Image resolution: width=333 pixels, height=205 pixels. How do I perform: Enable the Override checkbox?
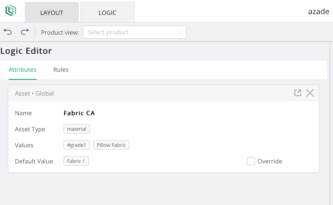point(251,161)
